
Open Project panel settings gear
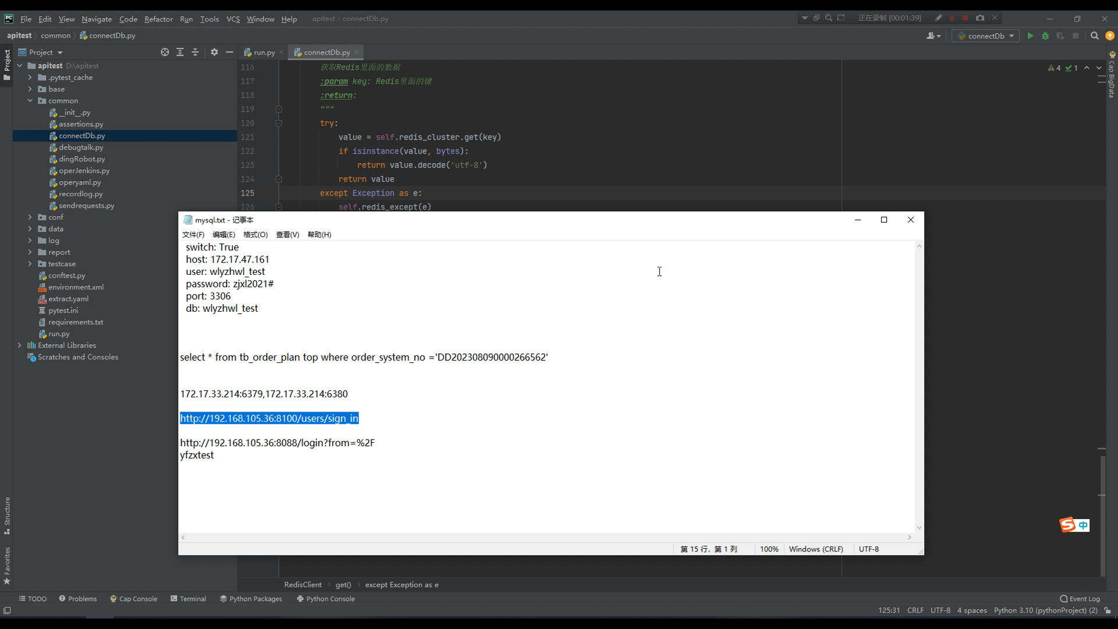[214, 52]
